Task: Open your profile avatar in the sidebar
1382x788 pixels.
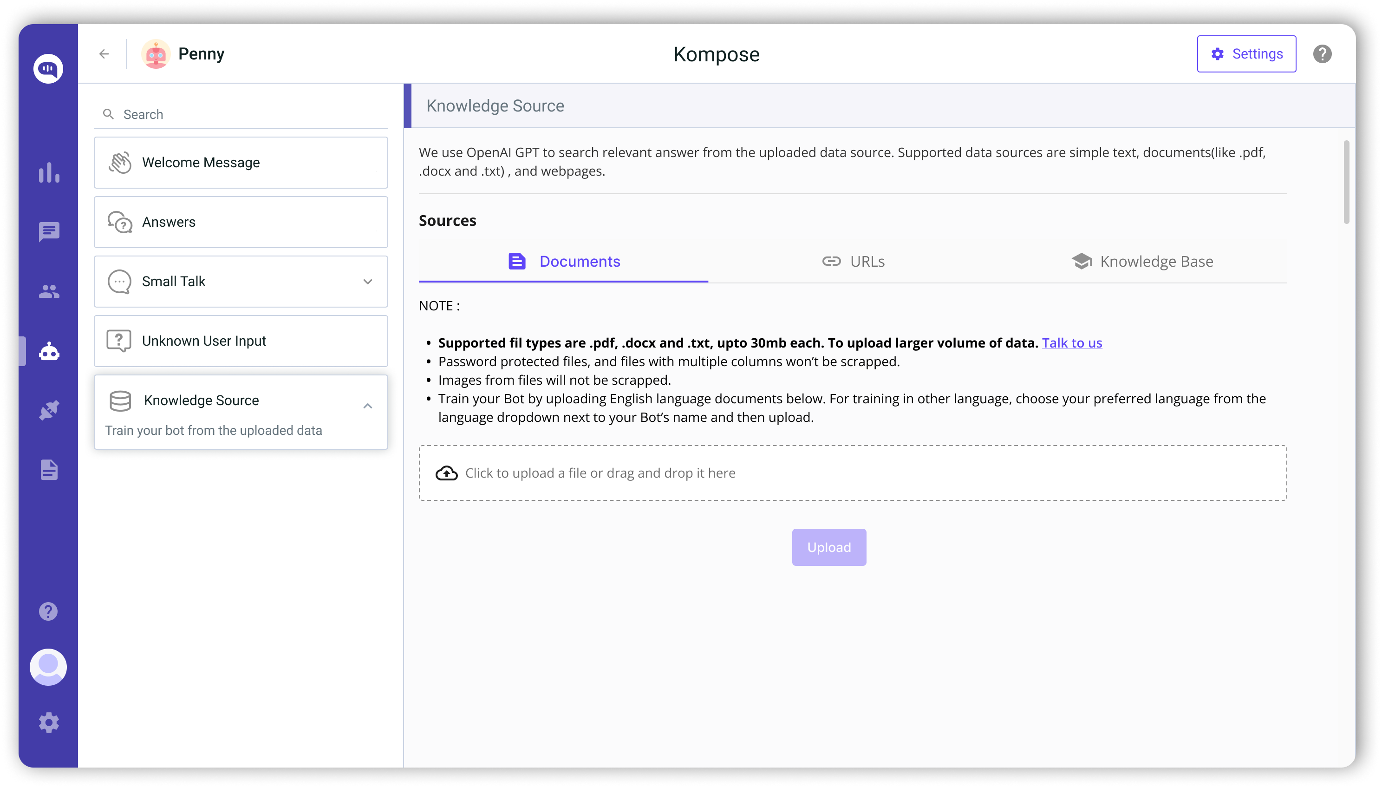Action: (48, 667)
